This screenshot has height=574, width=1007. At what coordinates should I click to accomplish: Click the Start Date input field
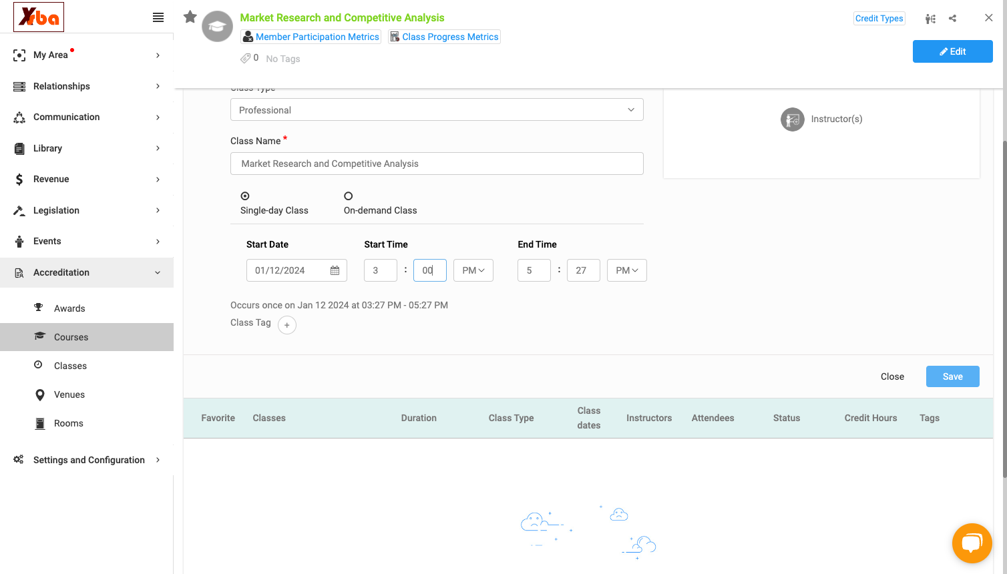tap(296, 270)
